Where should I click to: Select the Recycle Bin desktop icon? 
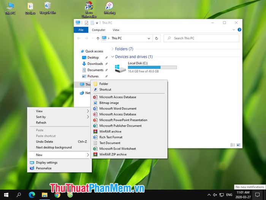tap(47, 8)
